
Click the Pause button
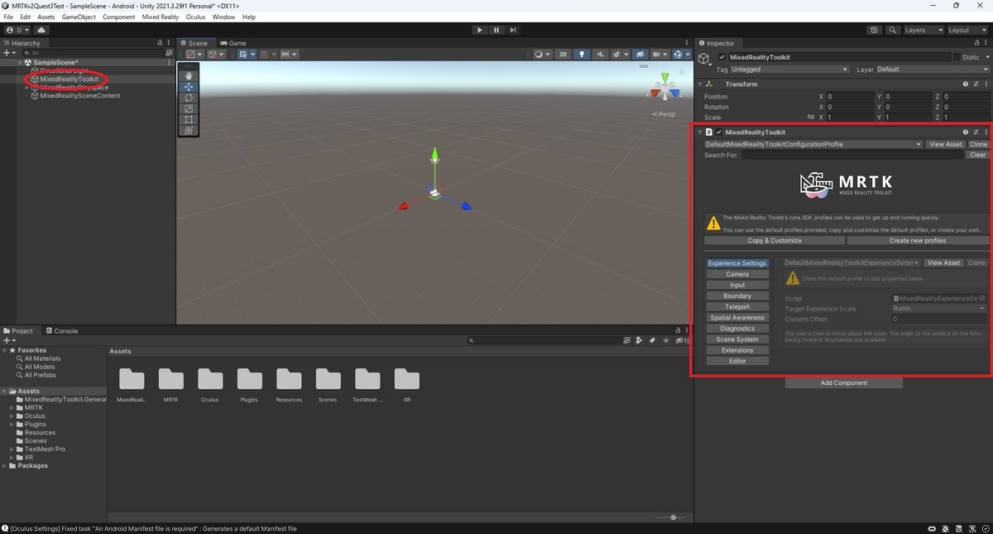(496, 30)
